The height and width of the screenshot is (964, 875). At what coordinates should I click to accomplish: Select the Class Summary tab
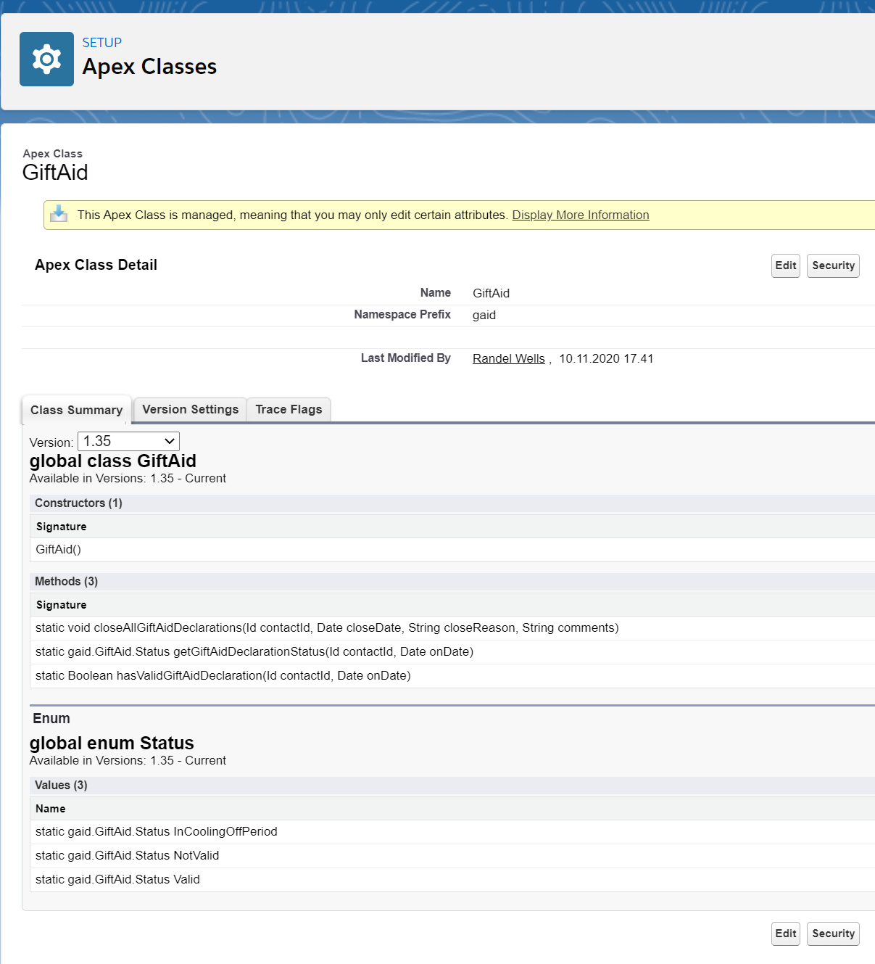click(76, 410)
